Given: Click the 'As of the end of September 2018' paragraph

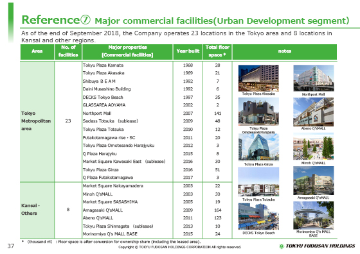Looking at the screenshot, I should tap(177, 37).
